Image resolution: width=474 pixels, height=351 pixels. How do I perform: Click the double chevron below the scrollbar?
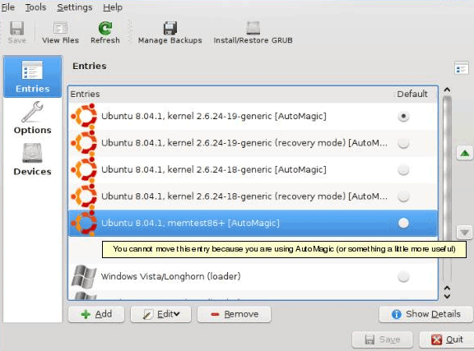447,292
